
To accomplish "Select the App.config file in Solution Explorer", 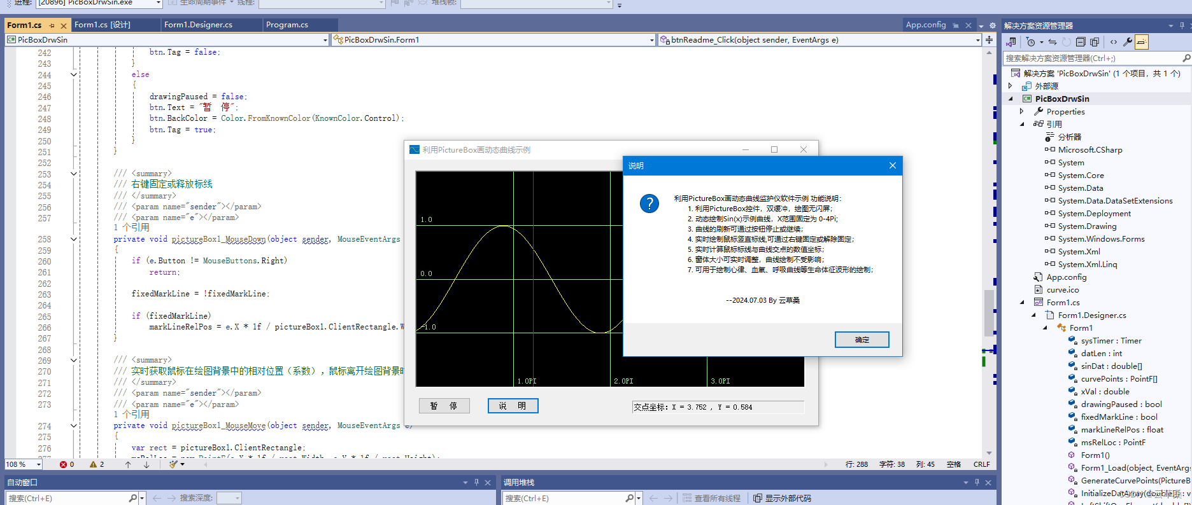I will pos(1067,277).
